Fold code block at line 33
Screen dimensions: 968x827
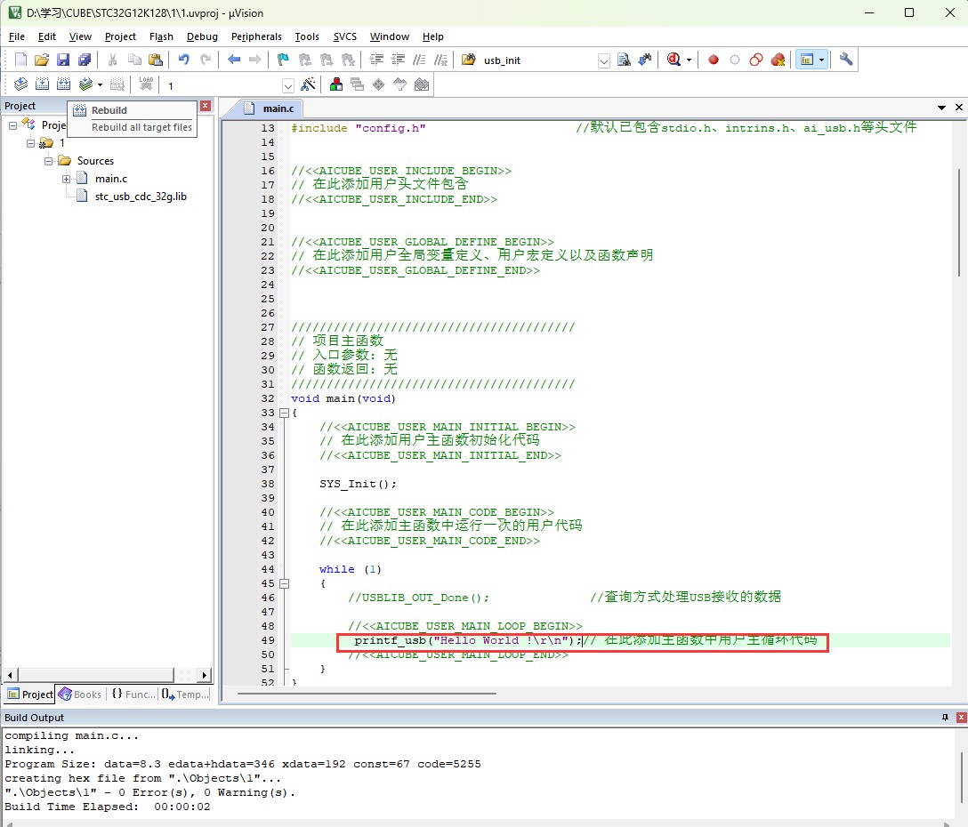coord(285,413)
